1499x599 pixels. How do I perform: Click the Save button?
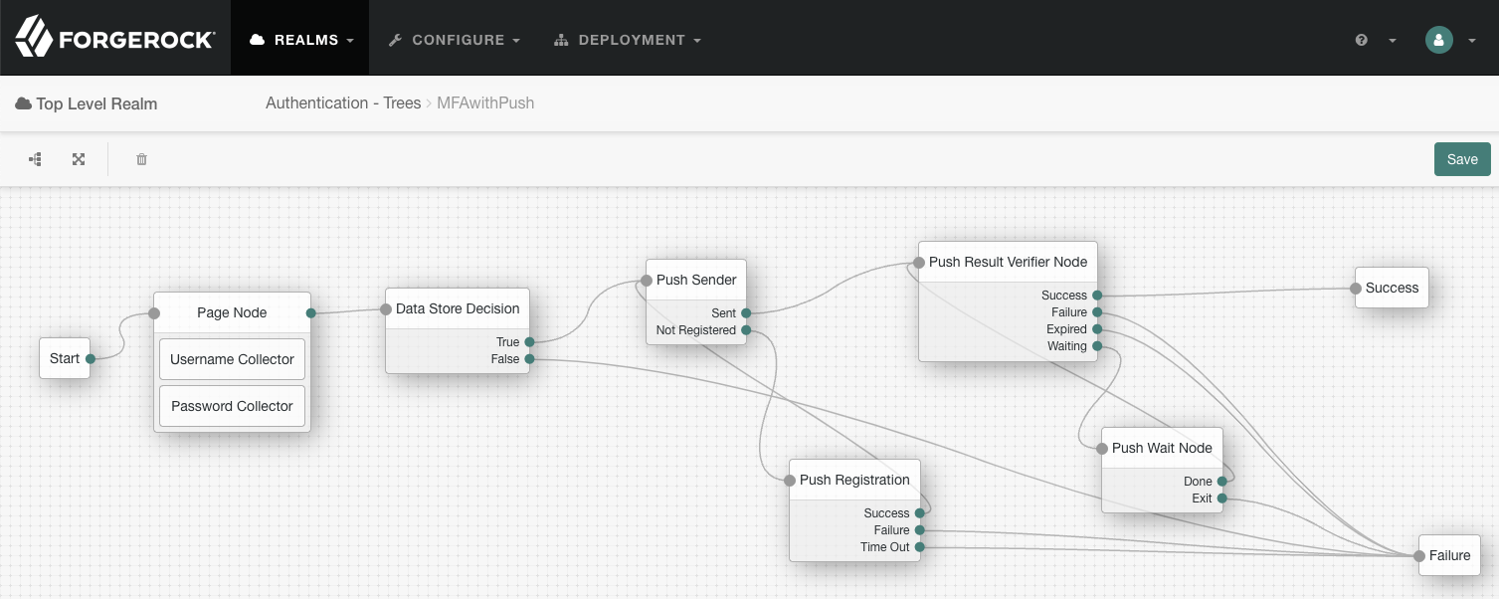(x=1461, y=159)
